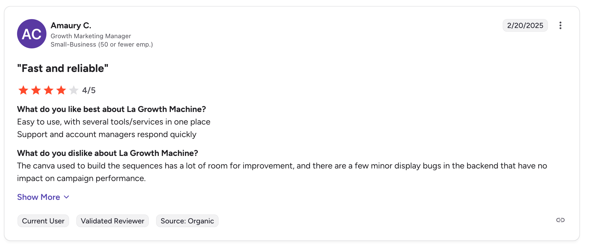Click the fifth gray empty star

coord(74,90)
